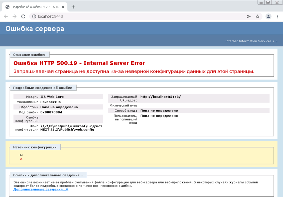Click the send/share arrow icon in address bar

pyautogui.click(x=249, y=16)
